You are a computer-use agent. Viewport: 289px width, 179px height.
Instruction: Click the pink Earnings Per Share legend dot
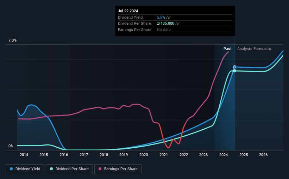point(100,169)
